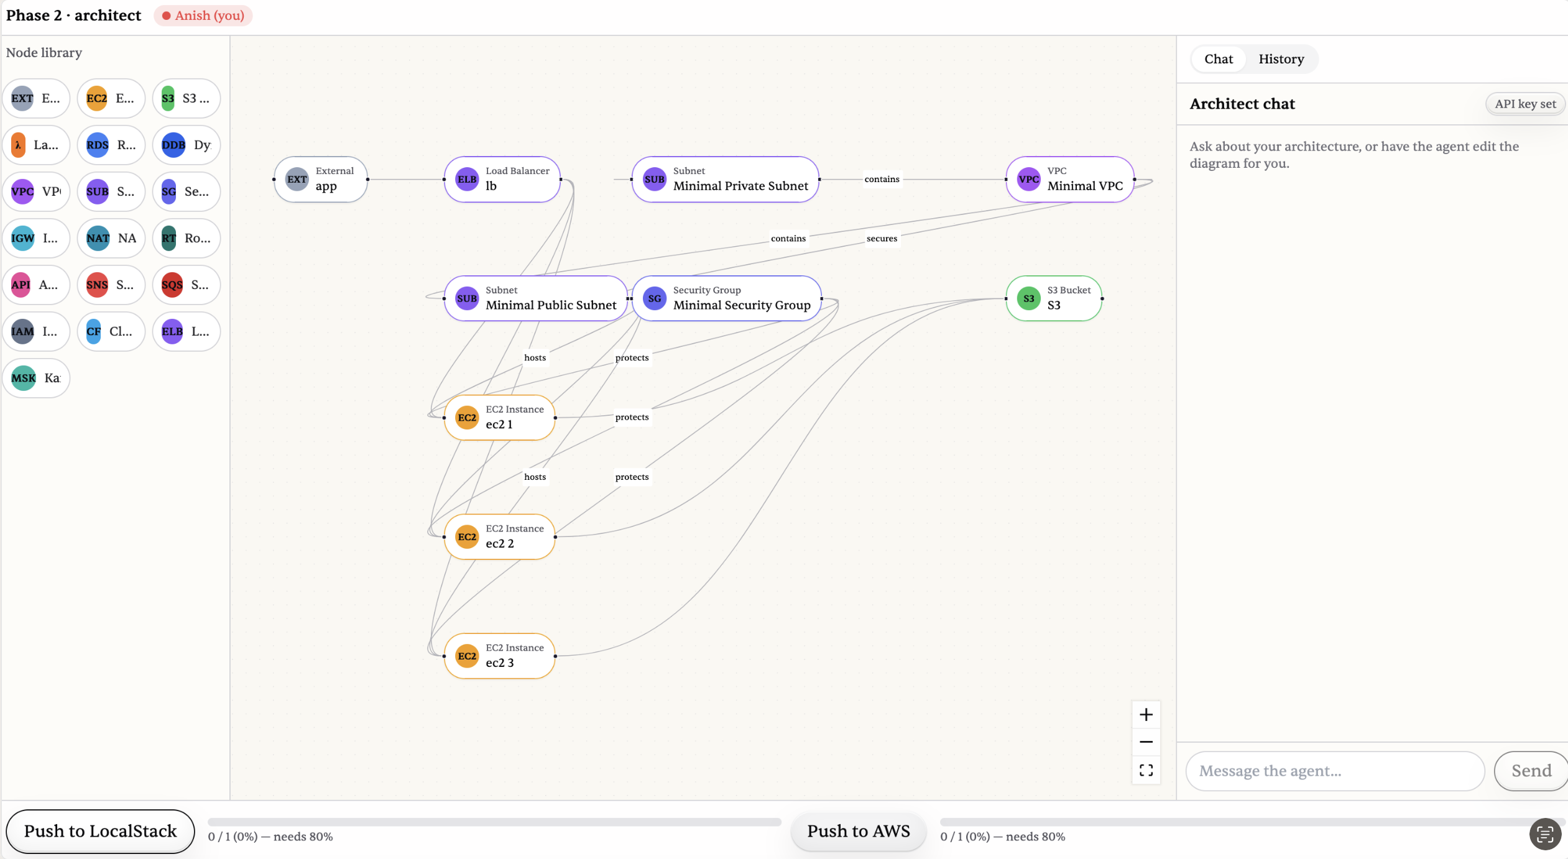Open the Chat tab

click(x=1218, y=59)
